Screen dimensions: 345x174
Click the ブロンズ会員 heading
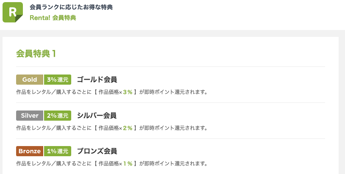click(x=97, y=151)
